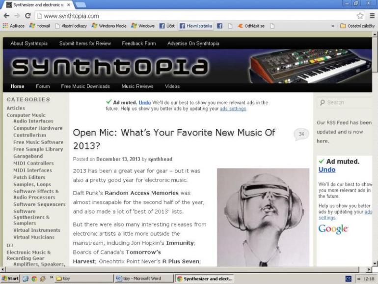The image size is (378, 284).
Task: Open the unlabeled Facebook icon bookmark
Action: [219, 26]
